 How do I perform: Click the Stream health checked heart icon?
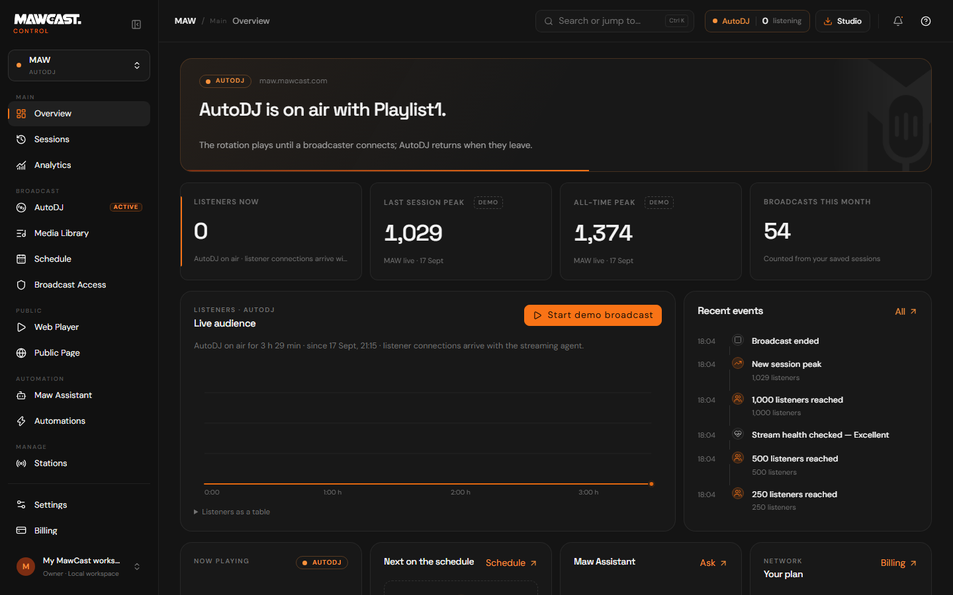coord(738,434)
